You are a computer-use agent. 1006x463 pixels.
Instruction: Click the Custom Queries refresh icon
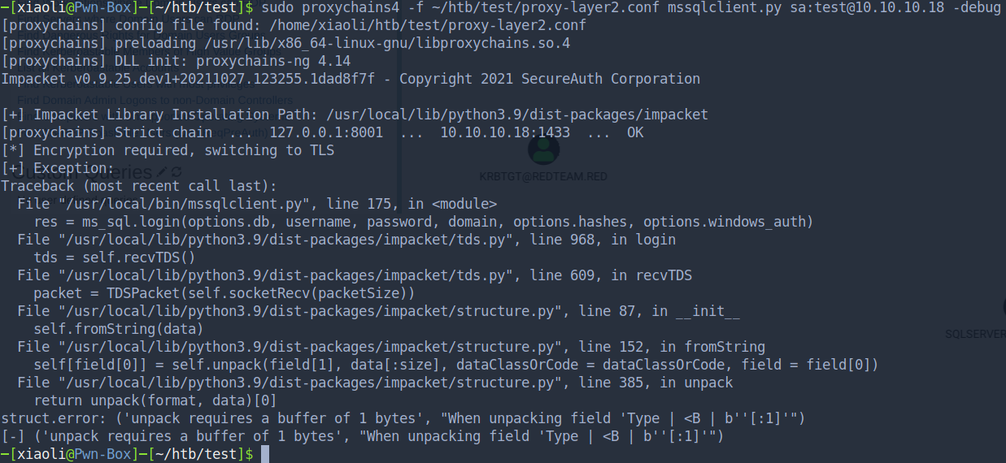[x=176, y=172]
